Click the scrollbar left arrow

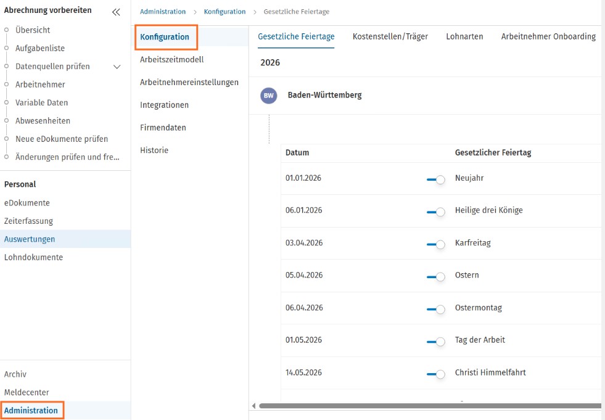tap(253, 406)
